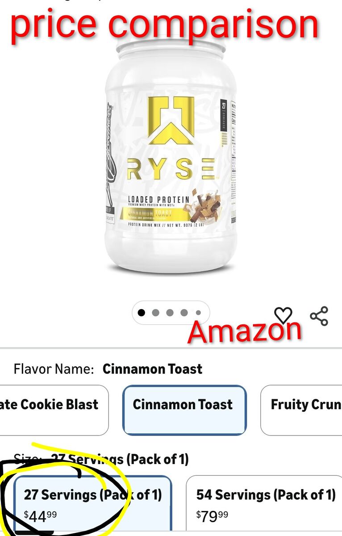Choose the Chocolate Cookie Blast flavor
This screenshot has height=536, width=342.
pyautogui.click(x=54, y=410)
